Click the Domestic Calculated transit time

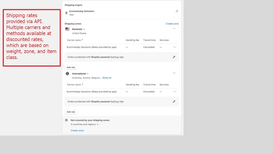[x=149, y=47]
